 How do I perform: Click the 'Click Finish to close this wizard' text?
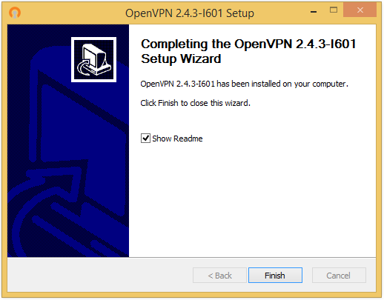tap(195, 103)
